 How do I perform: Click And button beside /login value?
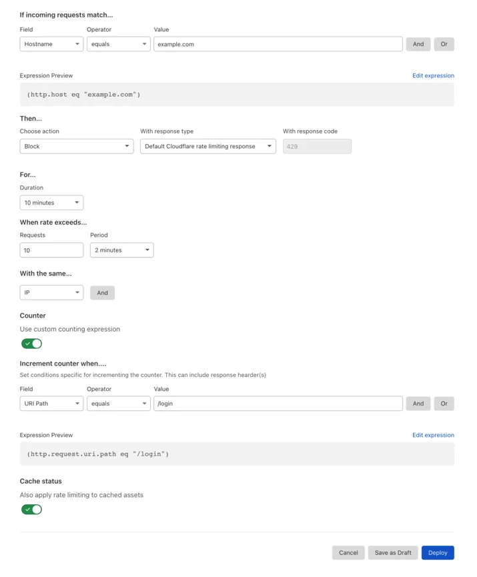pos(418,404)
